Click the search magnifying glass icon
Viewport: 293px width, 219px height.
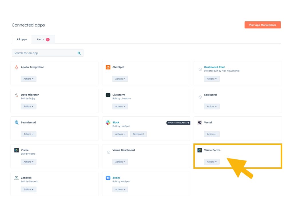[79, 53]
